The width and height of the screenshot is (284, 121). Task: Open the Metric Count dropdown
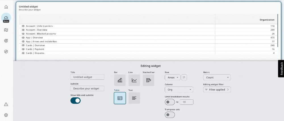pos(217,77)
